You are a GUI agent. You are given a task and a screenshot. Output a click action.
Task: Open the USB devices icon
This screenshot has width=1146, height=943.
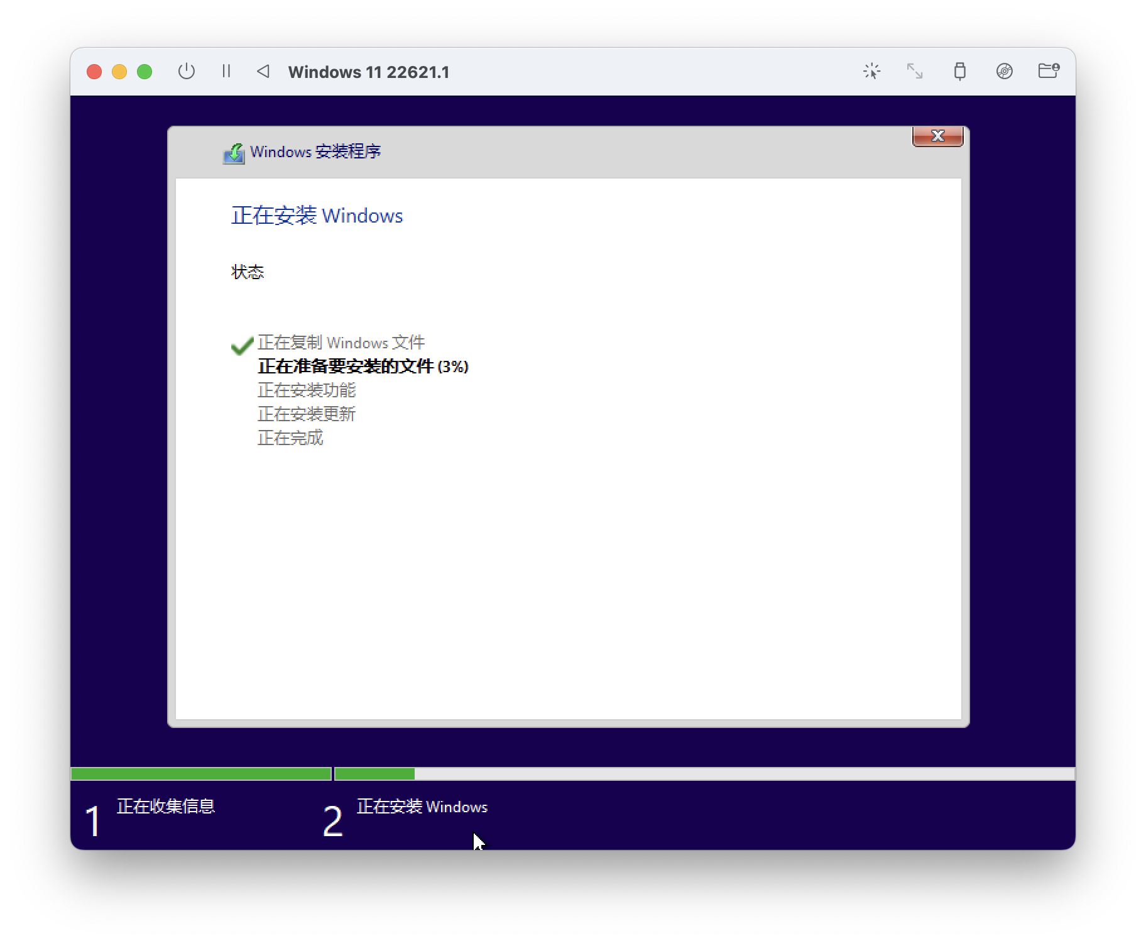coord(959,71)
